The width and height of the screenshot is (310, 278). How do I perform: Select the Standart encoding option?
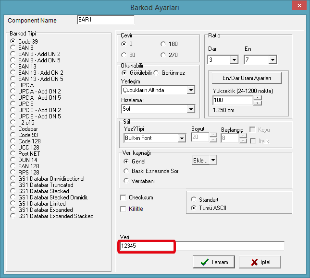point(194,199)
